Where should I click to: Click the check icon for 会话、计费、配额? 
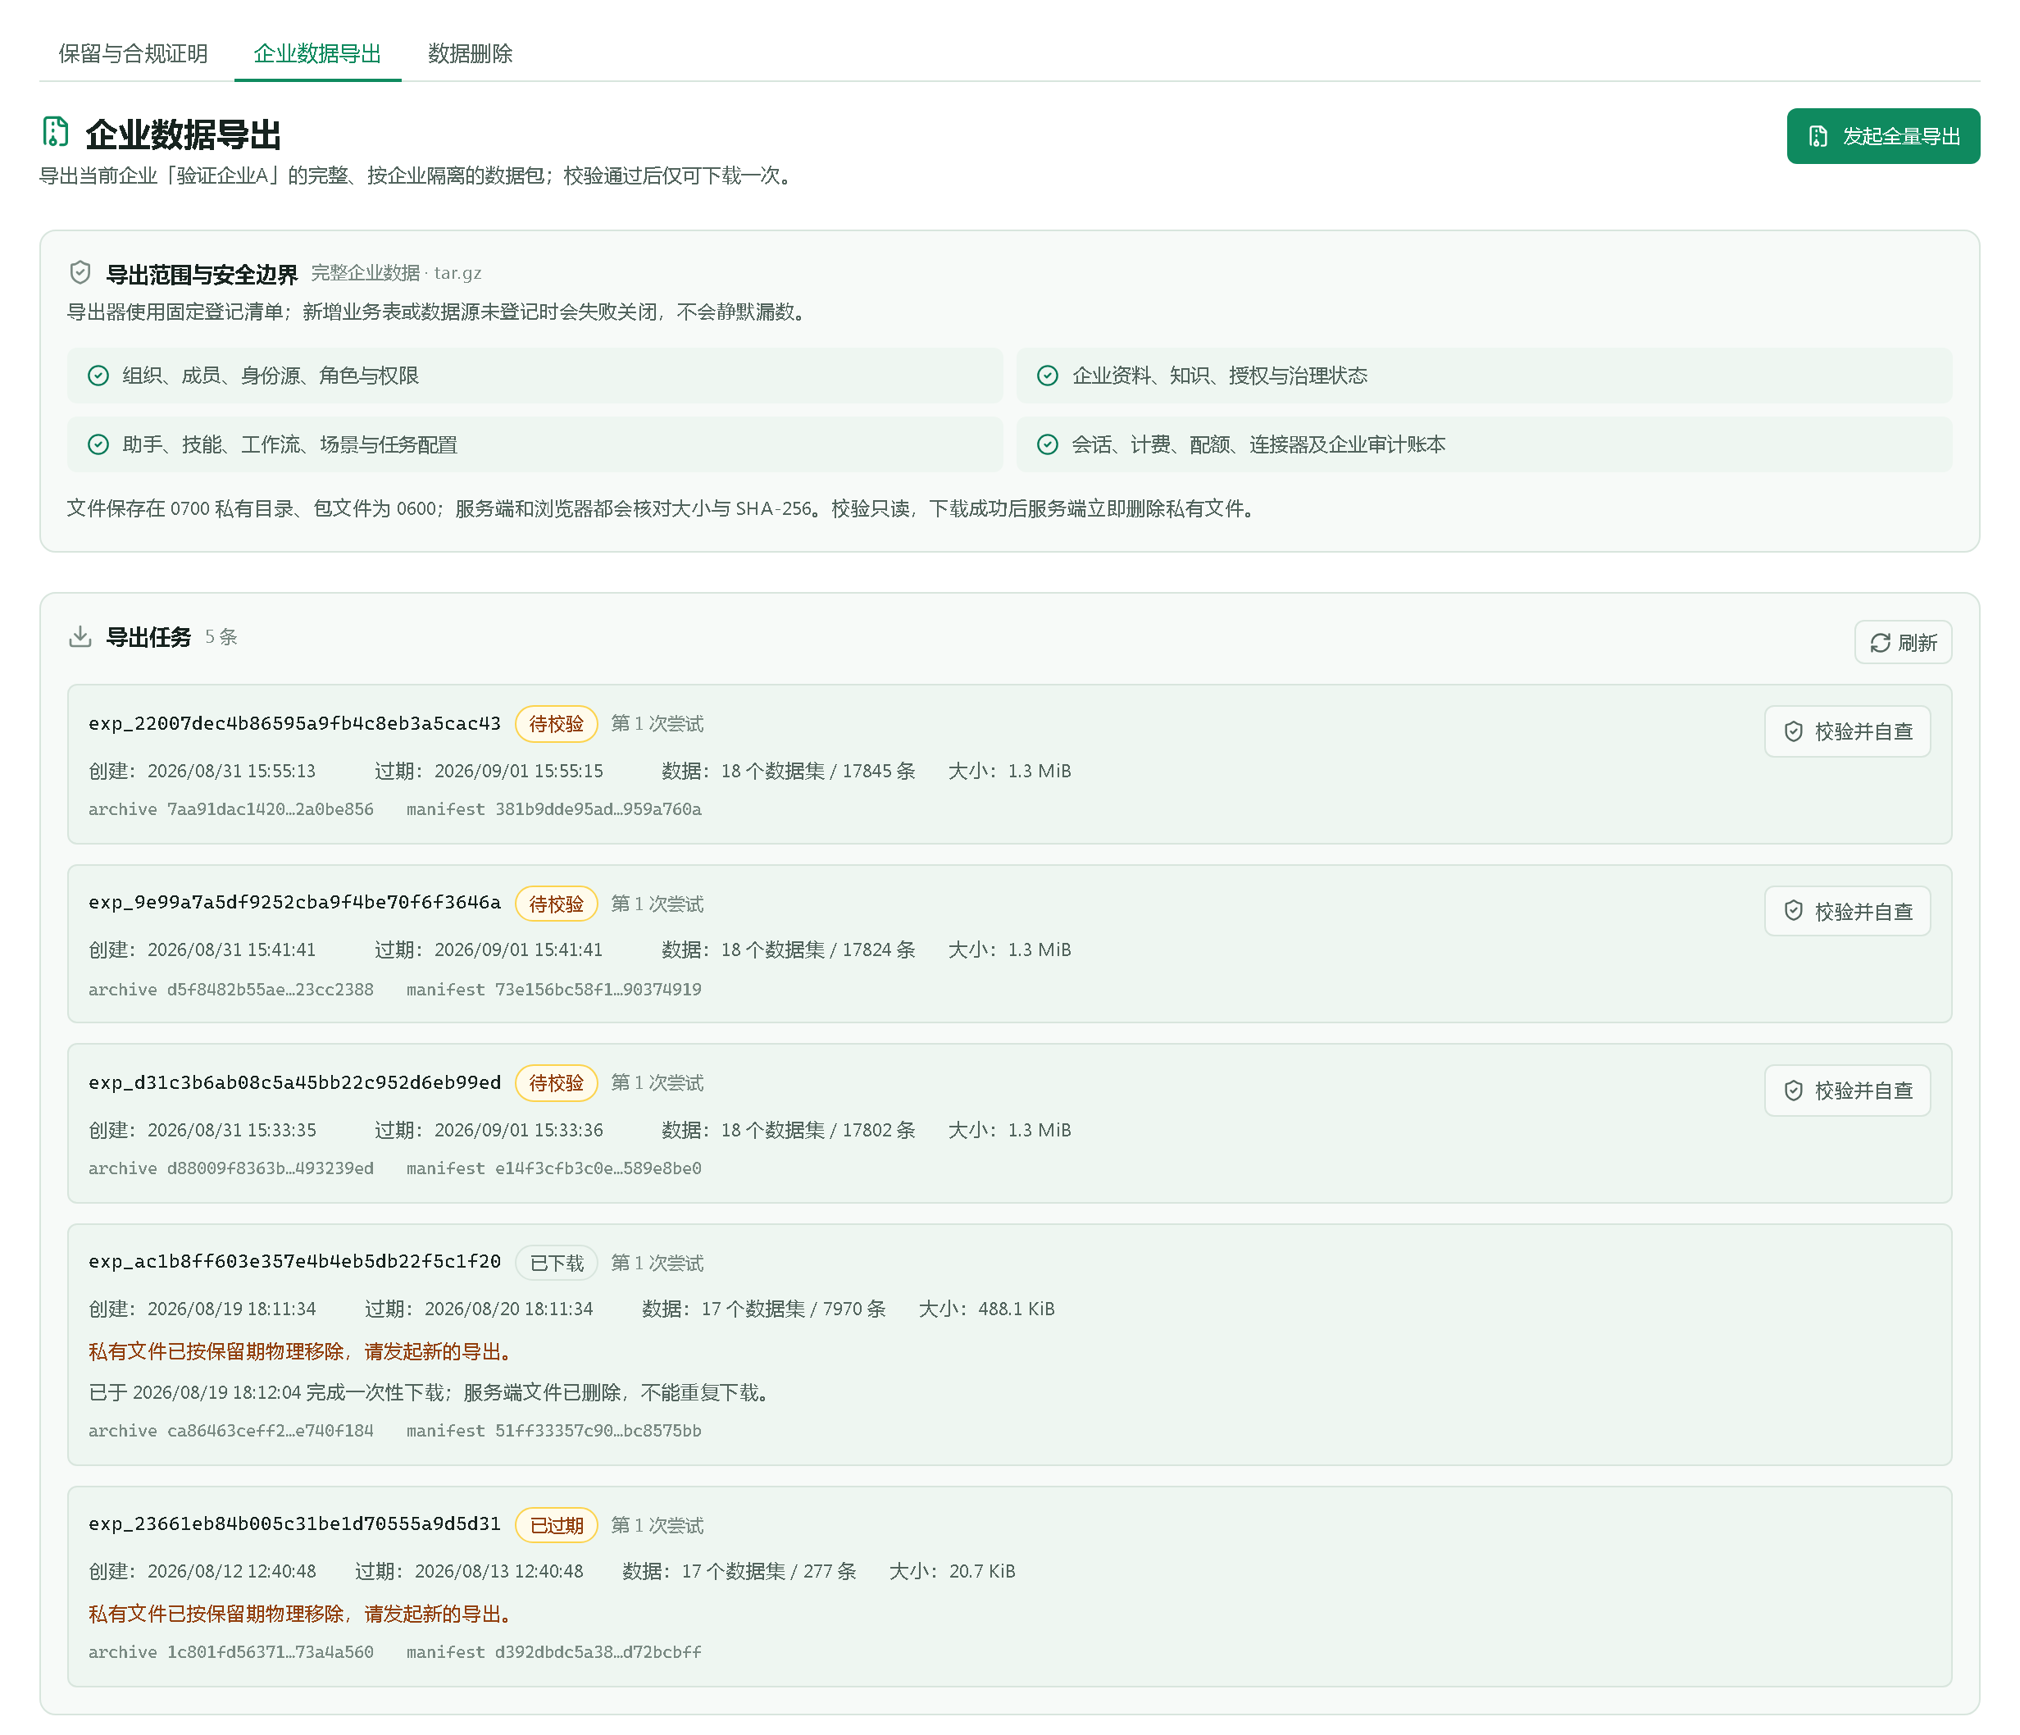pyautogui.click(x=1048, y=444)
